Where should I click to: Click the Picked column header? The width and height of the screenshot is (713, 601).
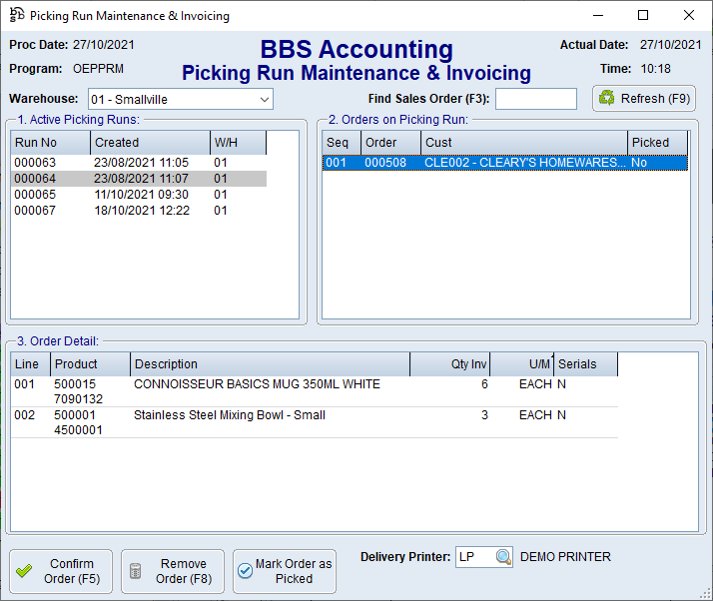(657, 143)
